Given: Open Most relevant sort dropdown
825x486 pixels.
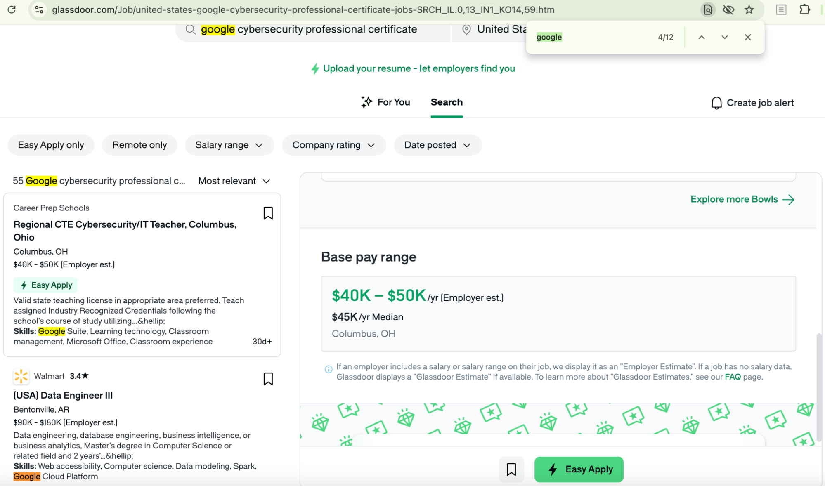Looking at the screenshot, I should point(234,181).
